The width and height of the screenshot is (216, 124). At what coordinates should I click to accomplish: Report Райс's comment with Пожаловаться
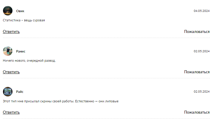click(197, 112)
